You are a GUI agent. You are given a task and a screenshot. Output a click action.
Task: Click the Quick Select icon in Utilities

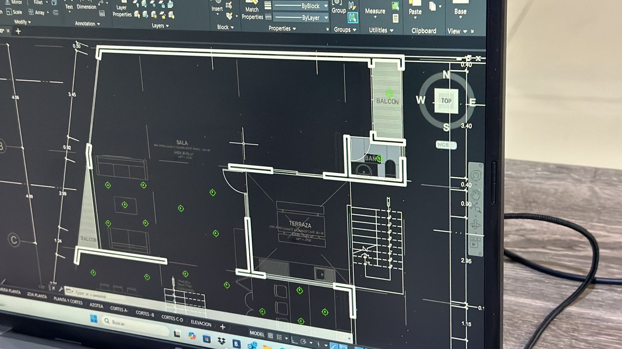pos(395,6)
